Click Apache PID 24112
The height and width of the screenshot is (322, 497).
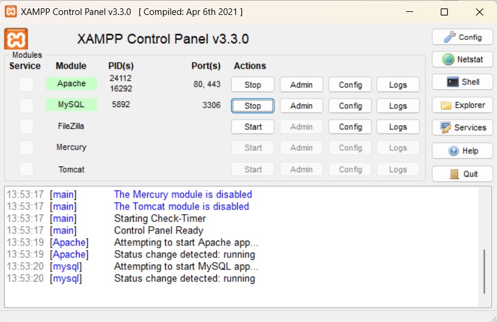pos(120,78)
